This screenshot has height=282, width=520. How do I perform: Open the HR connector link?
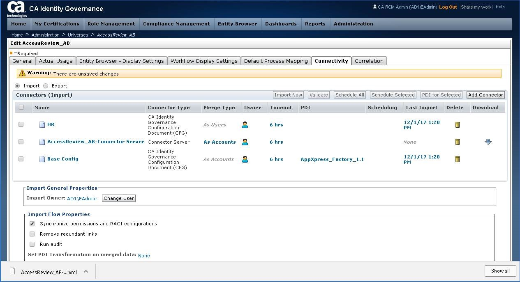[51, 124]
